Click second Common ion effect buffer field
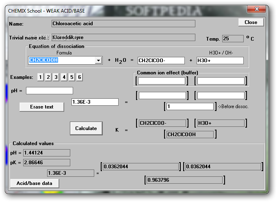The image size is (277, 202). pyautogui.click(x=221, y=81)
